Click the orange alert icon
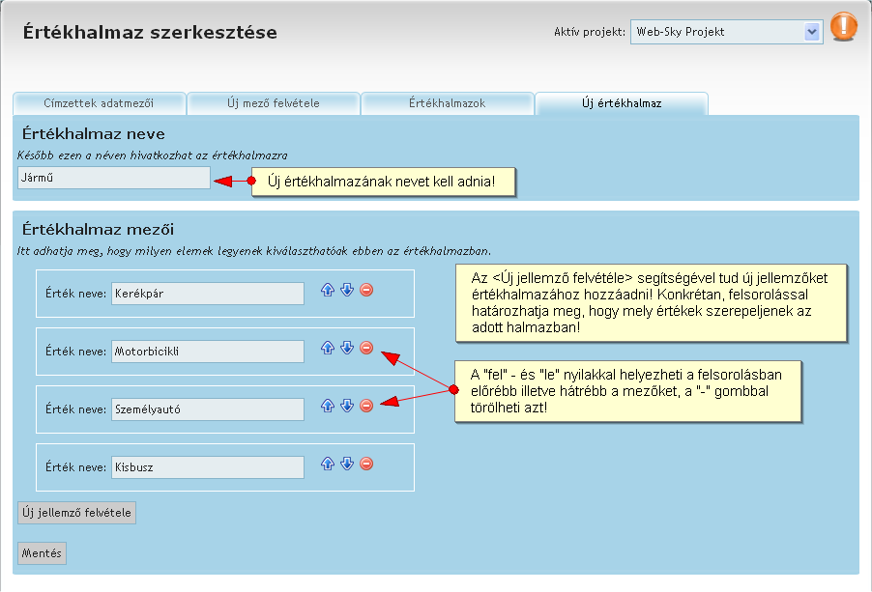The image size is (872, 592). click(843, 26)
